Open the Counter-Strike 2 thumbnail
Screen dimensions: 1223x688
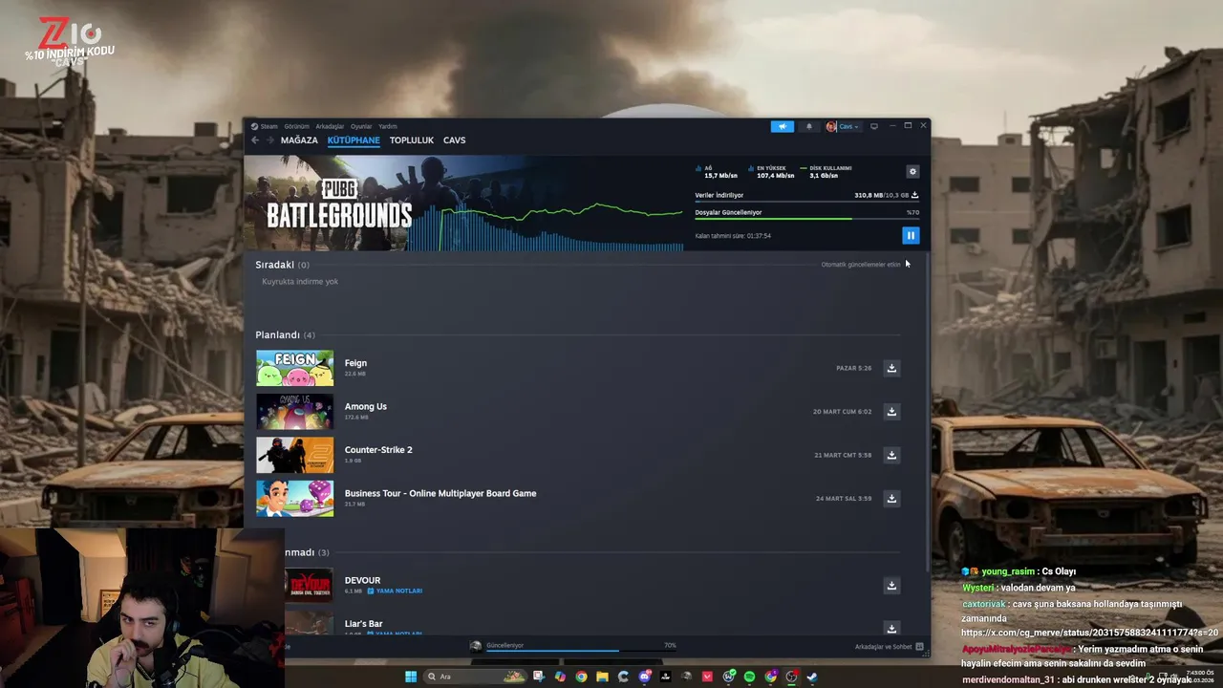[295, 455]
